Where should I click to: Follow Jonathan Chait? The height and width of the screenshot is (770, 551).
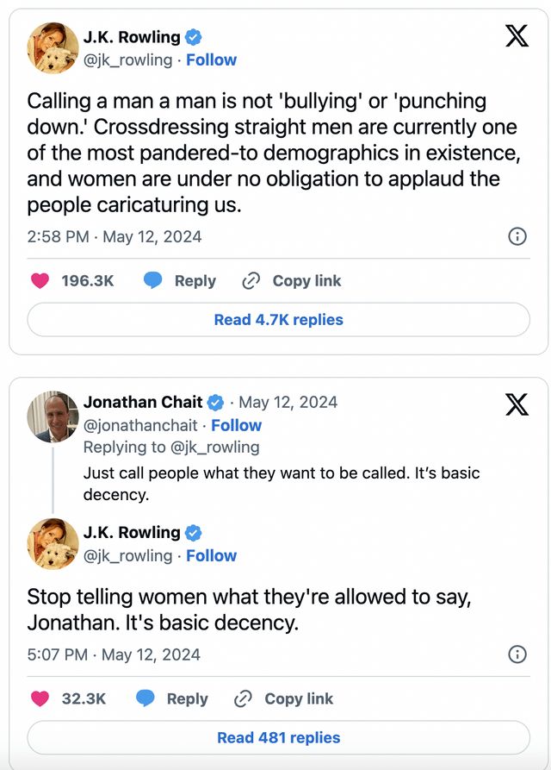click(x=236, y=425)
